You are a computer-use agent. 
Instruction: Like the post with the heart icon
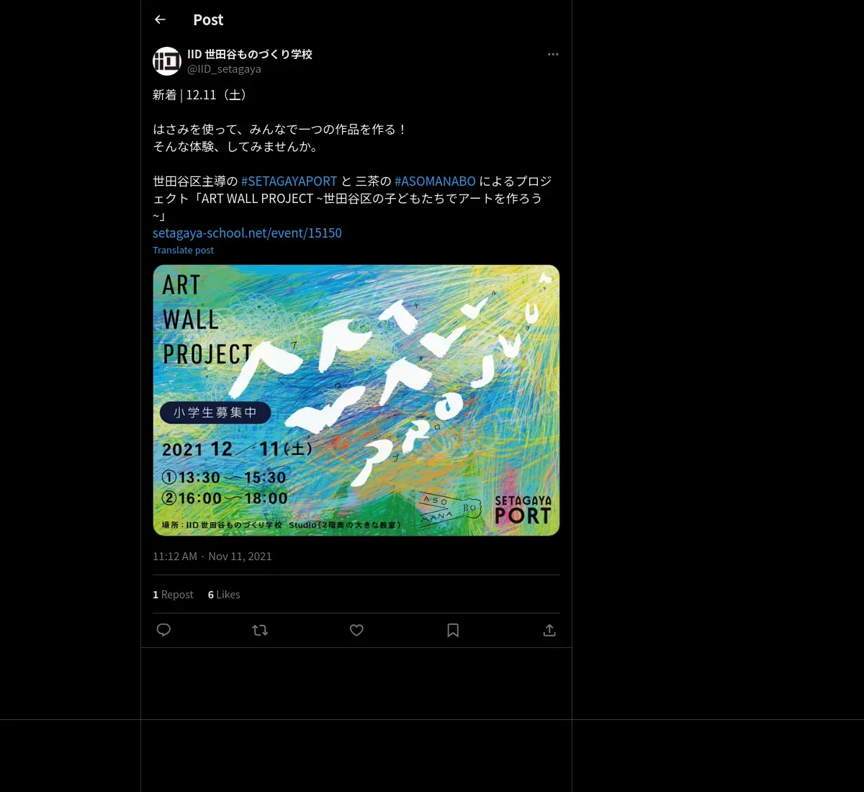tap(356, 630)
